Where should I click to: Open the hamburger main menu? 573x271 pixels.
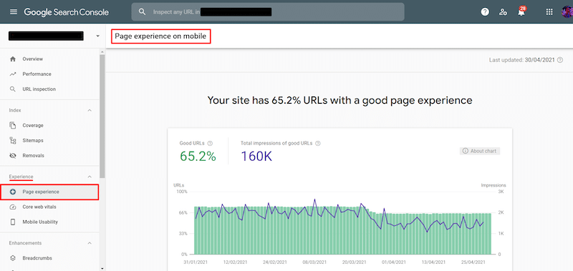click(14, 11)
